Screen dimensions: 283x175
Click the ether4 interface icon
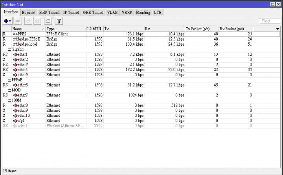coord(15,70)
